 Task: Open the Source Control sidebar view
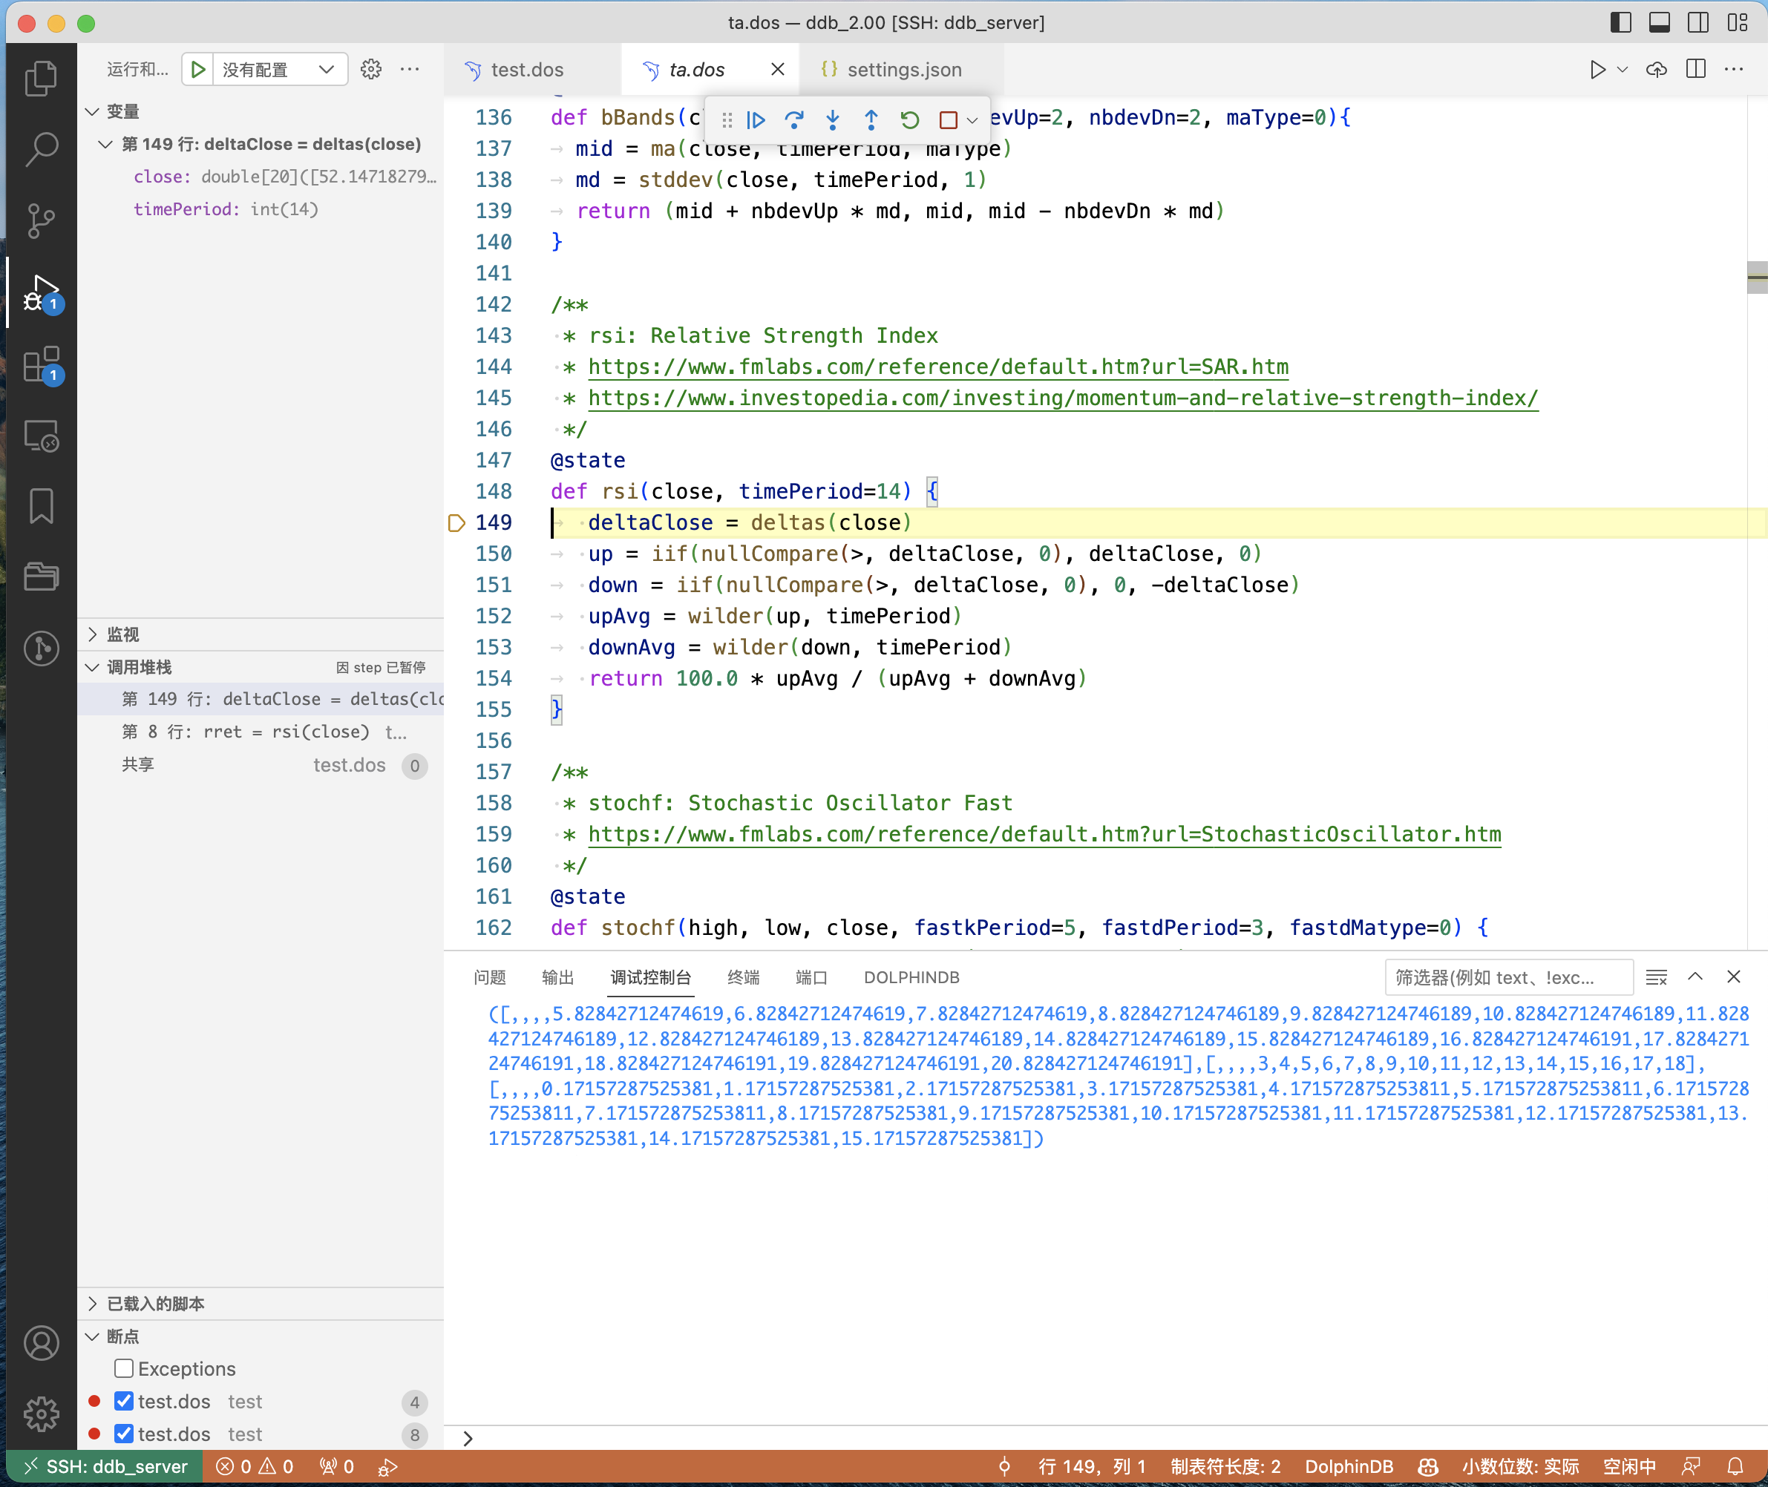[41, 221]
